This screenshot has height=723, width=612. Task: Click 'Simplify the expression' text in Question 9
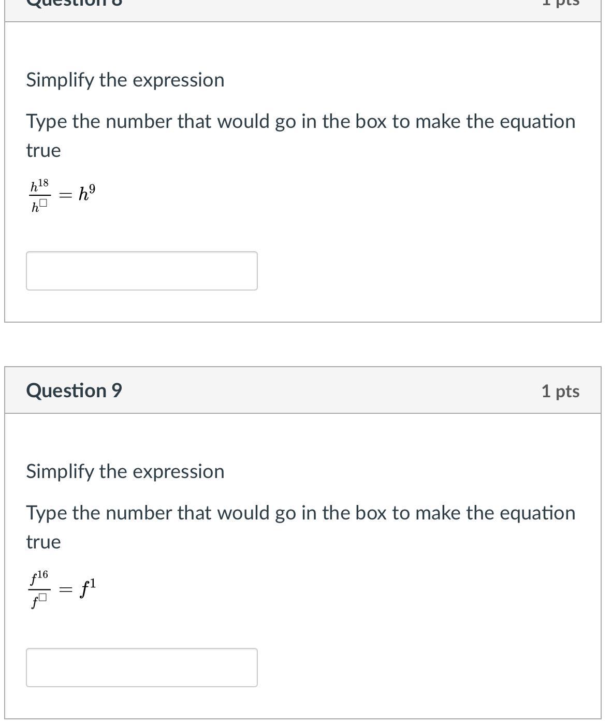125,471
